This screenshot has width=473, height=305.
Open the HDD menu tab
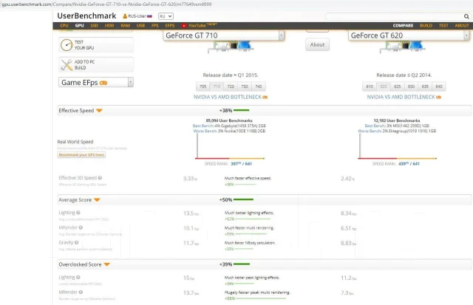[x=109, y=26]
